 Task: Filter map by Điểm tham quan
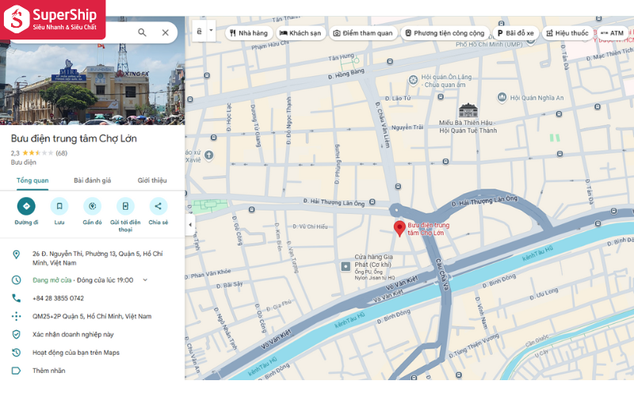(363, 33)
